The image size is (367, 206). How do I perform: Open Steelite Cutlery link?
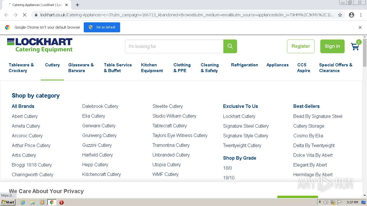tap(167, 106)
